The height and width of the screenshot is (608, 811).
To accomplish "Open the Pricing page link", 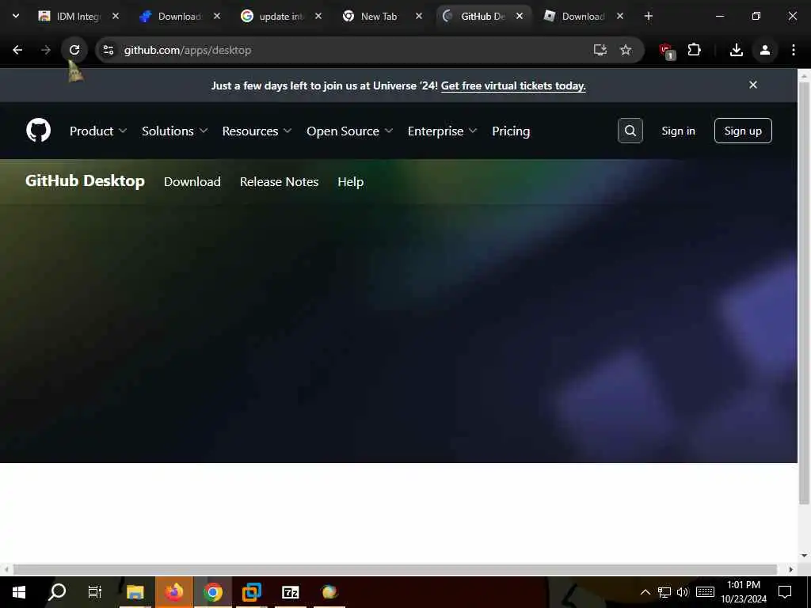I will coord(511,131).
